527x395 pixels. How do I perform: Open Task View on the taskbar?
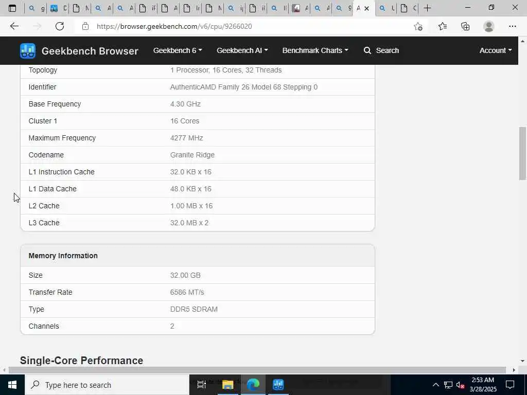[x=201, y=385]
